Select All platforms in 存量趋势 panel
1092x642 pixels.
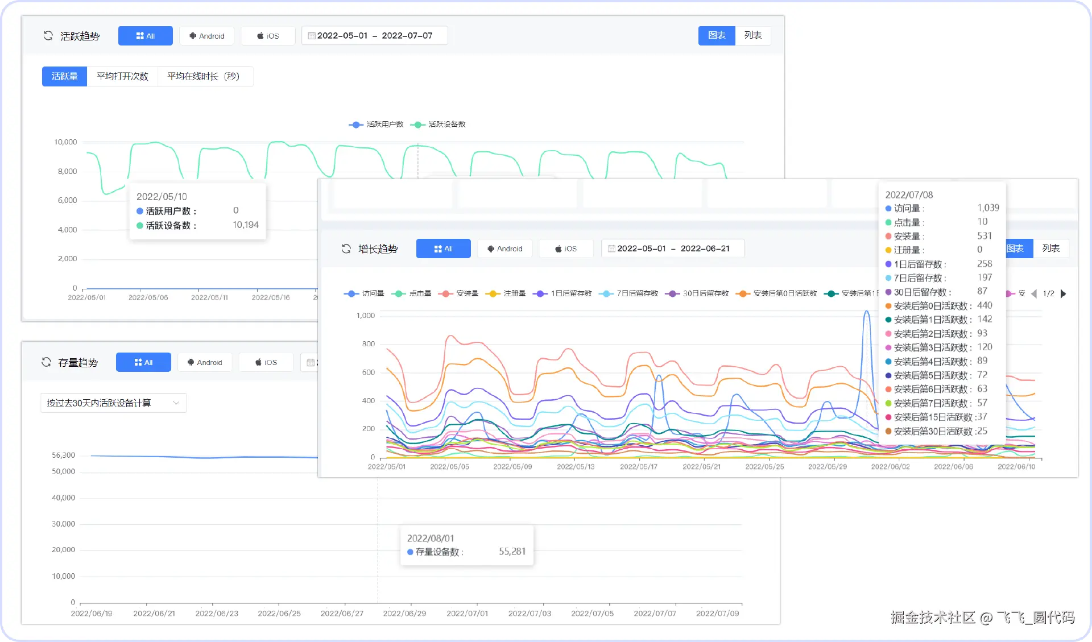[x=143, y=362]
